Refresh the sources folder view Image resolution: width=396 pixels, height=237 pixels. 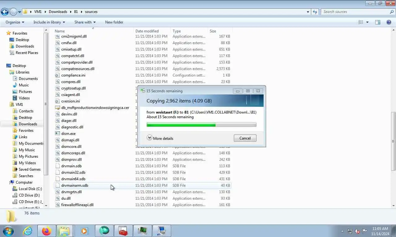[315, 12]
